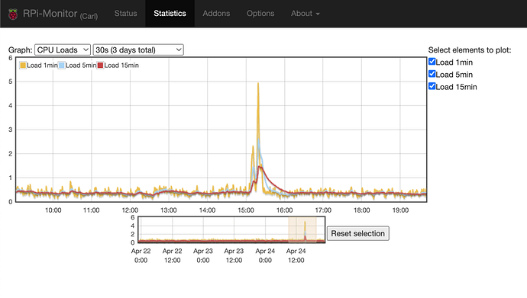This screenshot has height=298, width=527.
Task: Click the Load 15min legend text
Action: tap(121, 66)
